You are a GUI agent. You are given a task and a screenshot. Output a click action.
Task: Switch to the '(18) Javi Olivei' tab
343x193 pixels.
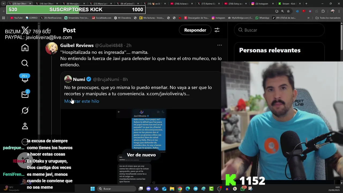coord(47,4)
